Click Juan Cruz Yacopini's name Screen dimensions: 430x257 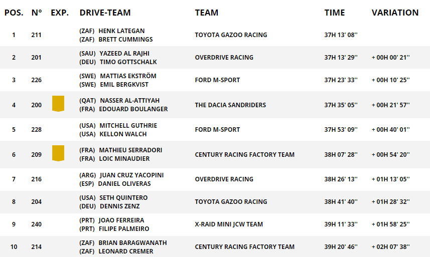point(131,175)
